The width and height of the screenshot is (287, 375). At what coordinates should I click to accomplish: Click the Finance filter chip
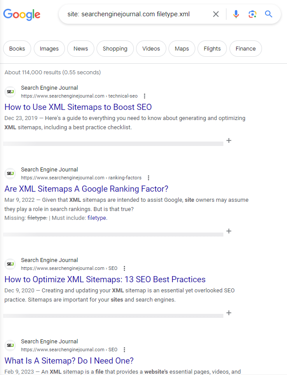point(245,49)
